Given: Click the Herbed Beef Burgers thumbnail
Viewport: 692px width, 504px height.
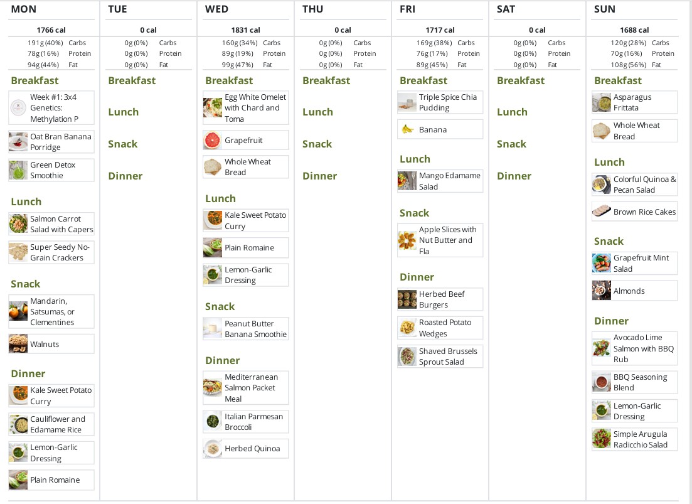Looking at the screenshot, I should (x=407, y=299).
